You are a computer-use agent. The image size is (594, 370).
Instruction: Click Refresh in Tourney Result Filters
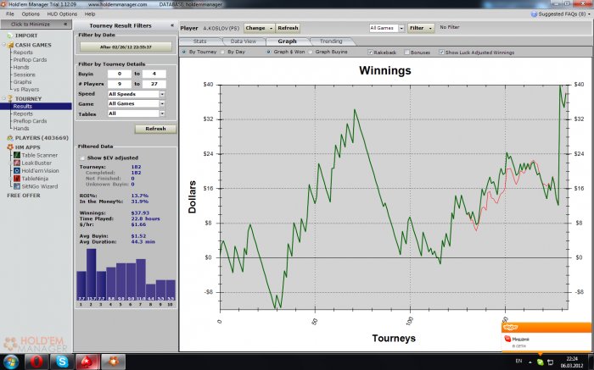pos(155,129)
